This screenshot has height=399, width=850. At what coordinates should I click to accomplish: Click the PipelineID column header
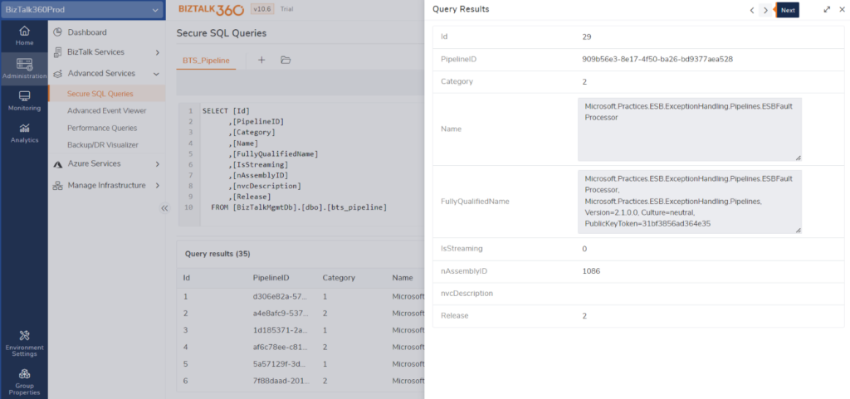pyautogui.click(x=271, y=278)
